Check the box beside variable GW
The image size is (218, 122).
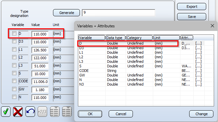point(14,89)
